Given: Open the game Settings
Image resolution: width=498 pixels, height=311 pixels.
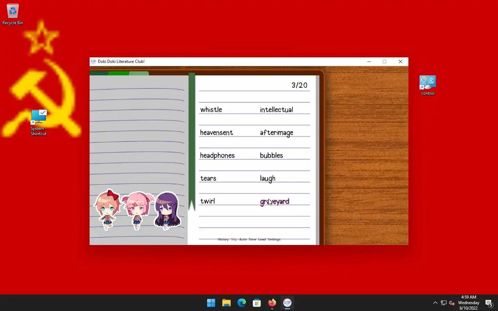Looking at the screenshot, I should (274, 239).
